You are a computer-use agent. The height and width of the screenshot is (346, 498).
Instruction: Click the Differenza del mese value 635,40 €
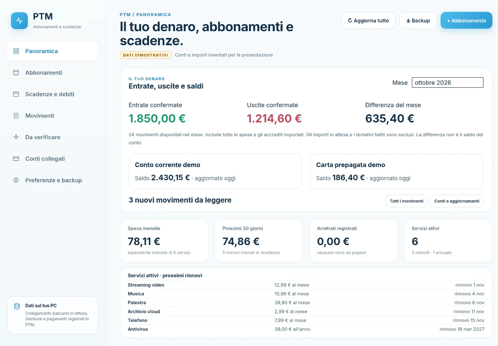coord(390,118)
